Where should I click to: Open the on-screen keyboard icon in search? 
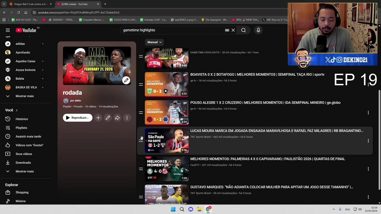point(227,30)
